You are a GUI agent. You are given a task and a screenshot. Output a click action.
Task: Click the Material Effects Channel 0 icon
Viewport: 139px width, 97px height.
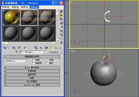coord(41,48)
